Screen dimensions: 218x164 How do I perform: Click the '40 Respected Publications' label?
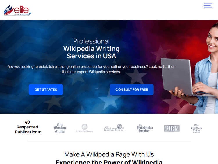click(x=28, y=127)
